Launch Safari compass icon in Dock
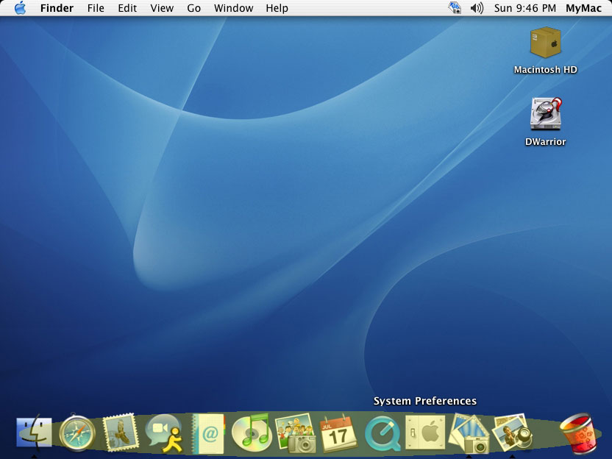 point(77,433)
